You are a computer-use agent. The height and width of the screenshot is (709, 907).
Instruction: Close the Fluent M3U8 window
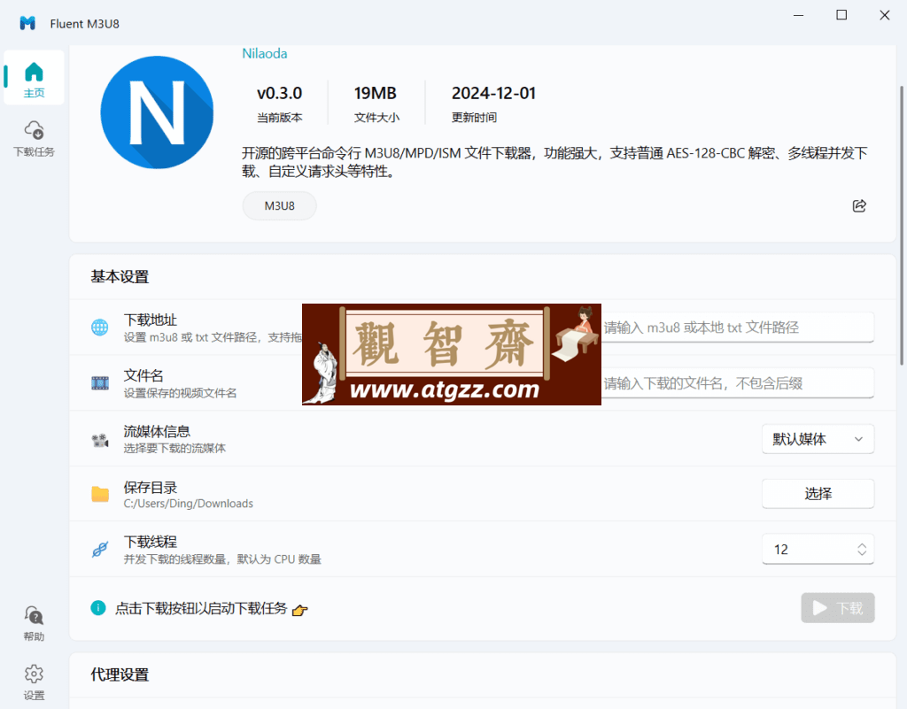[885, 15]
